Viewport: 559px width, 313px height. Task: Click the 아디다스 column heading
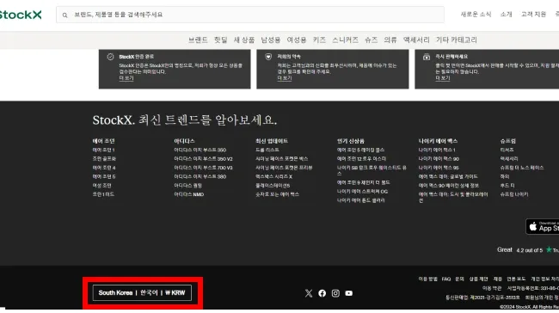[184, 141]
